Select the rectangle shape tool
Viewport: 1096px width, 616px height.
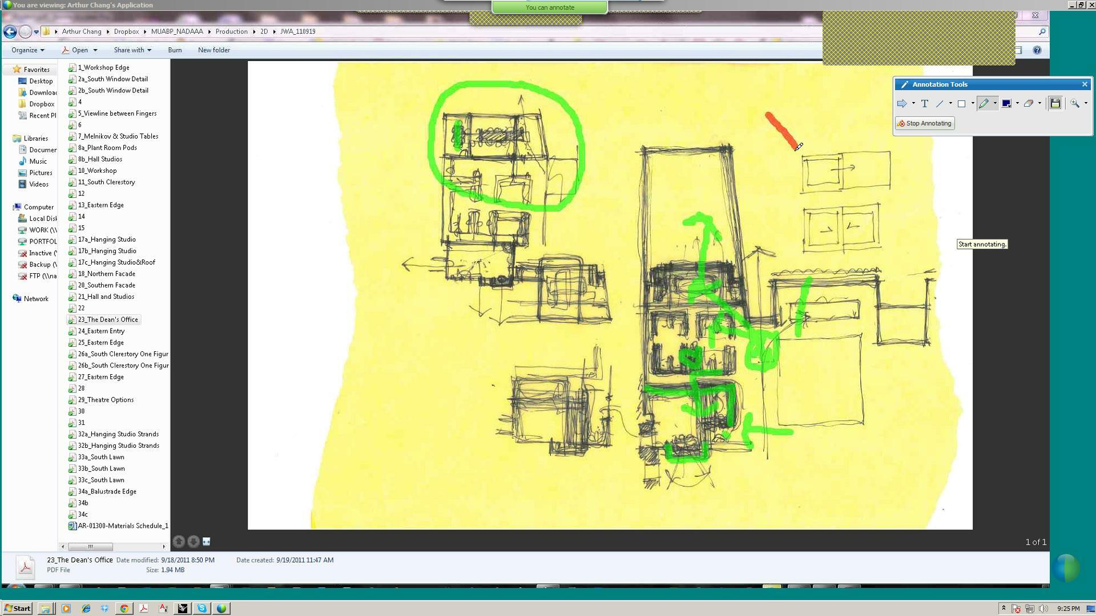coord(961,104)
